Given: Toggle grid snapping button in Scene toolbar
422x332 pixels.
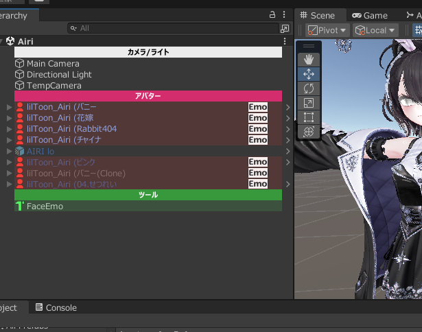Looking at the screenshot, I should pos(418,30).
